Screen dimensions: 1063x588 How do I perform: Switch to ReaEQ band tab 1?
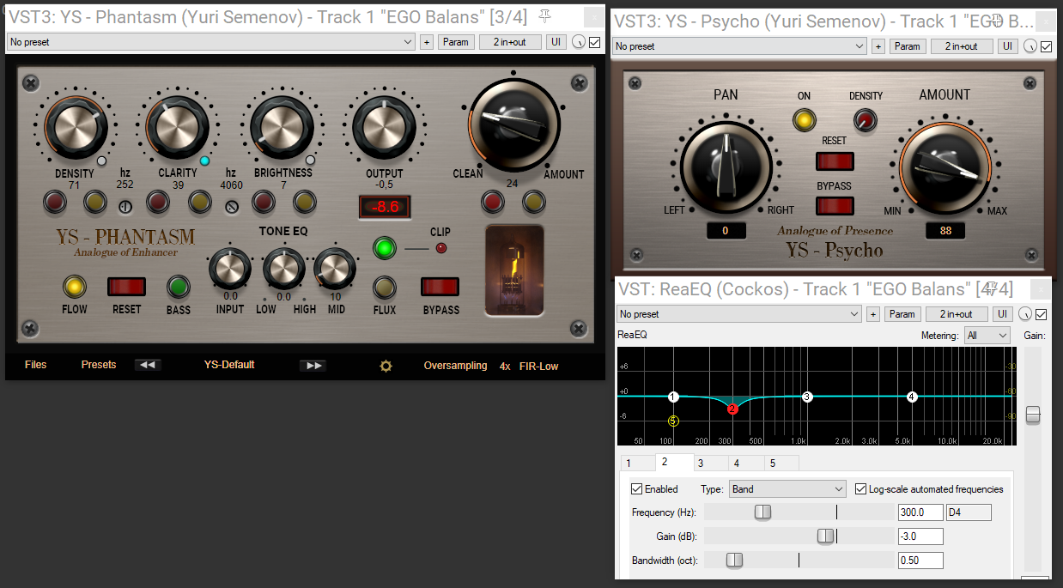638,463
